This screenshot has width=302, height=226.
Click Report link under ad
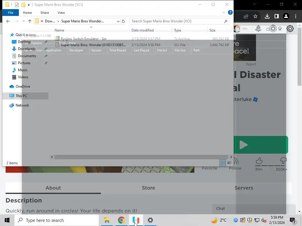tap(251, 64)
